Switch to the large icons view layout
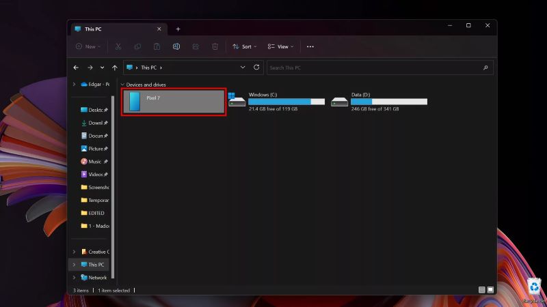 [x=490, y=289]
